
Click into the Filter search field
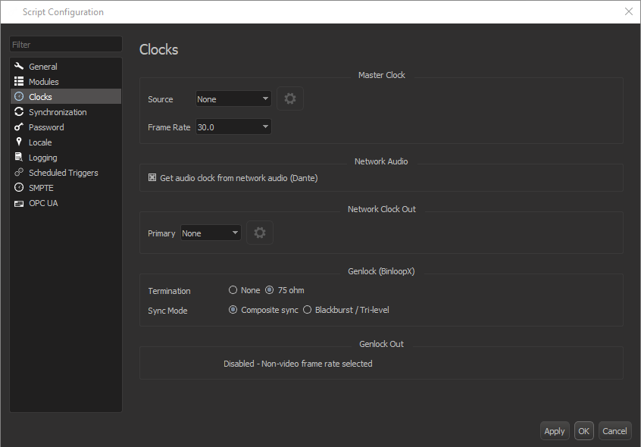point(65,45)
